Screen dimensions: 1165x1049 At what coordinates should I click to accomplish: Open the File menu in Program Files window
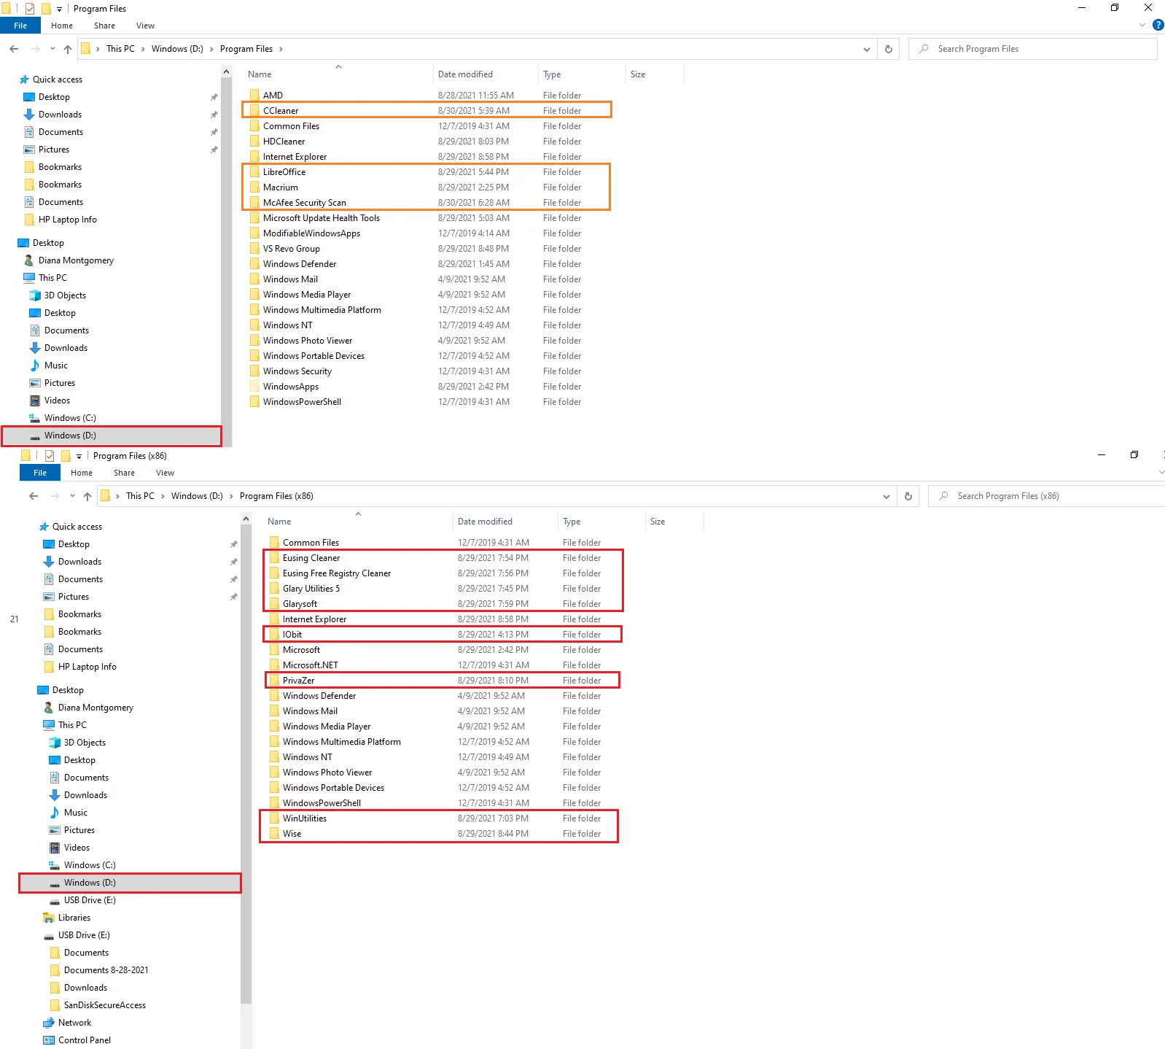pos(20,26)
